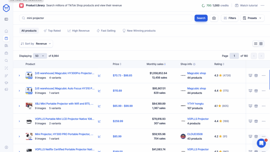This screenshot has height=152, width=270.
Task: Click the Magcubic HY300Pro product thumbnail
Action: pos(29,75)
